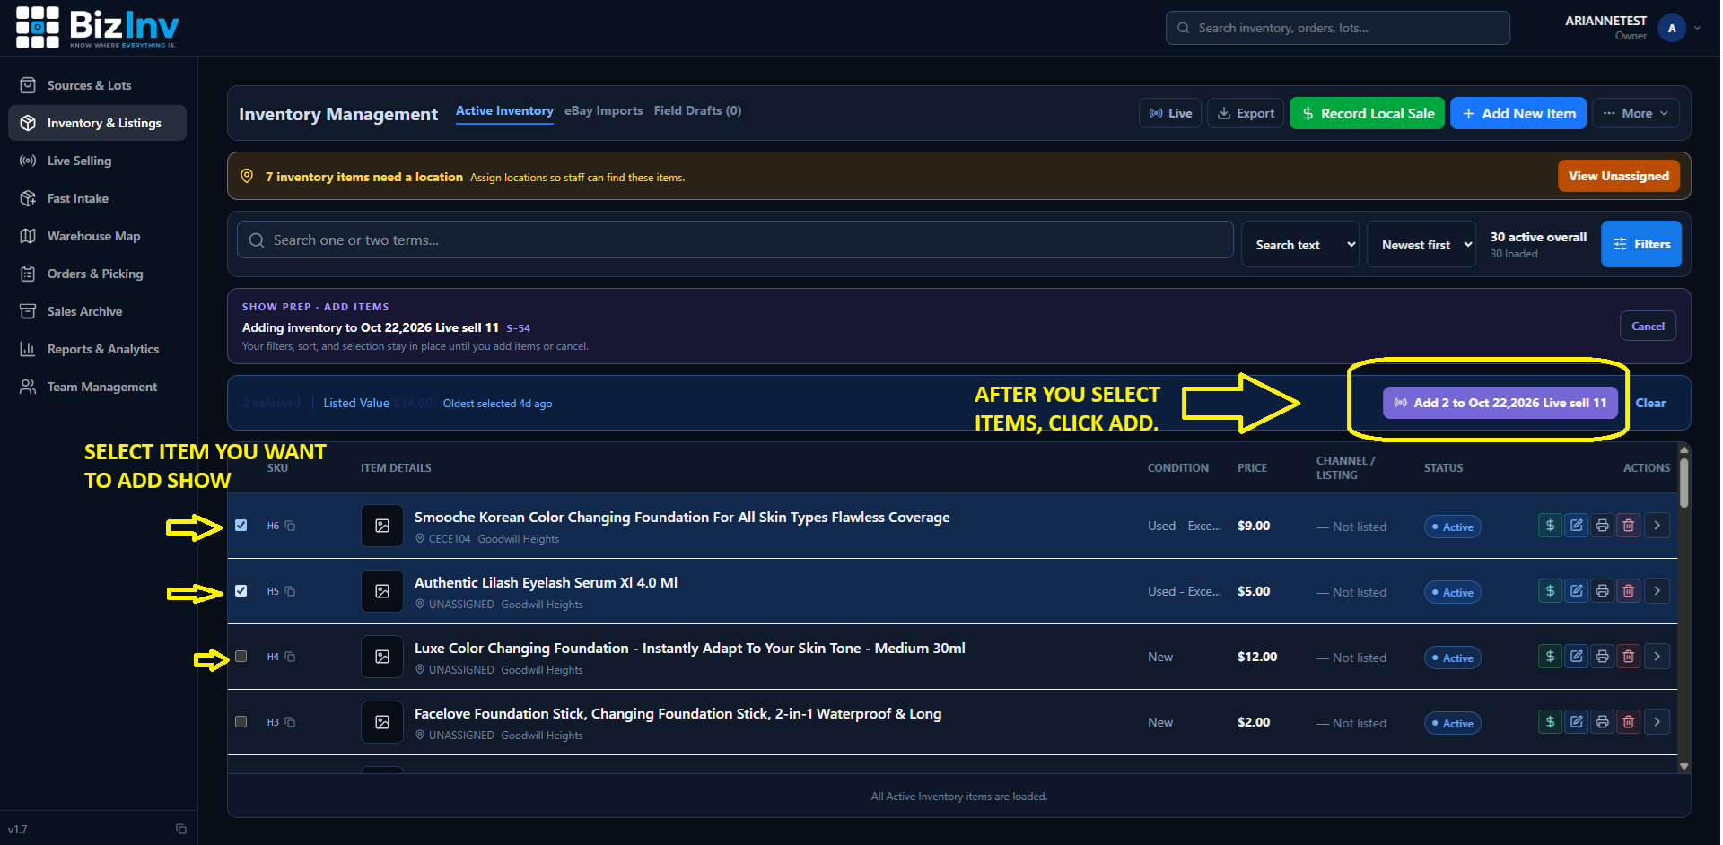The width and height of the screenshot is (1723, 845).
Task: Switch to the eBay Imports tab
Action: (604, 111)
